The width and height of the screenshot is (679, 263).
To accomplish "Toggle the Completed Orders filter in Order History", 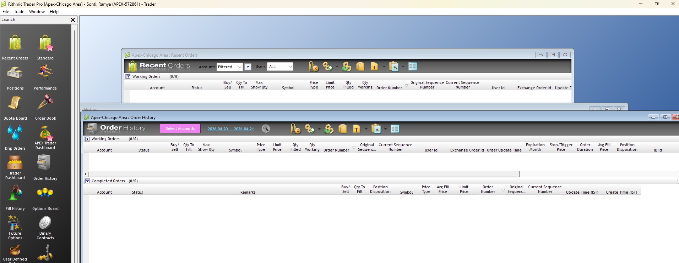I will click(87, 181).
